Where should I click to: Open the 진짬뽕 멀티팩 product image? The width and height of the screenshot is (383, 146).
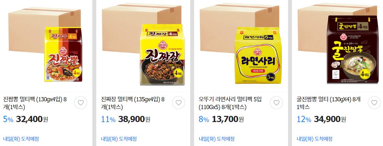pyautogui.click(x=45, y=45)
